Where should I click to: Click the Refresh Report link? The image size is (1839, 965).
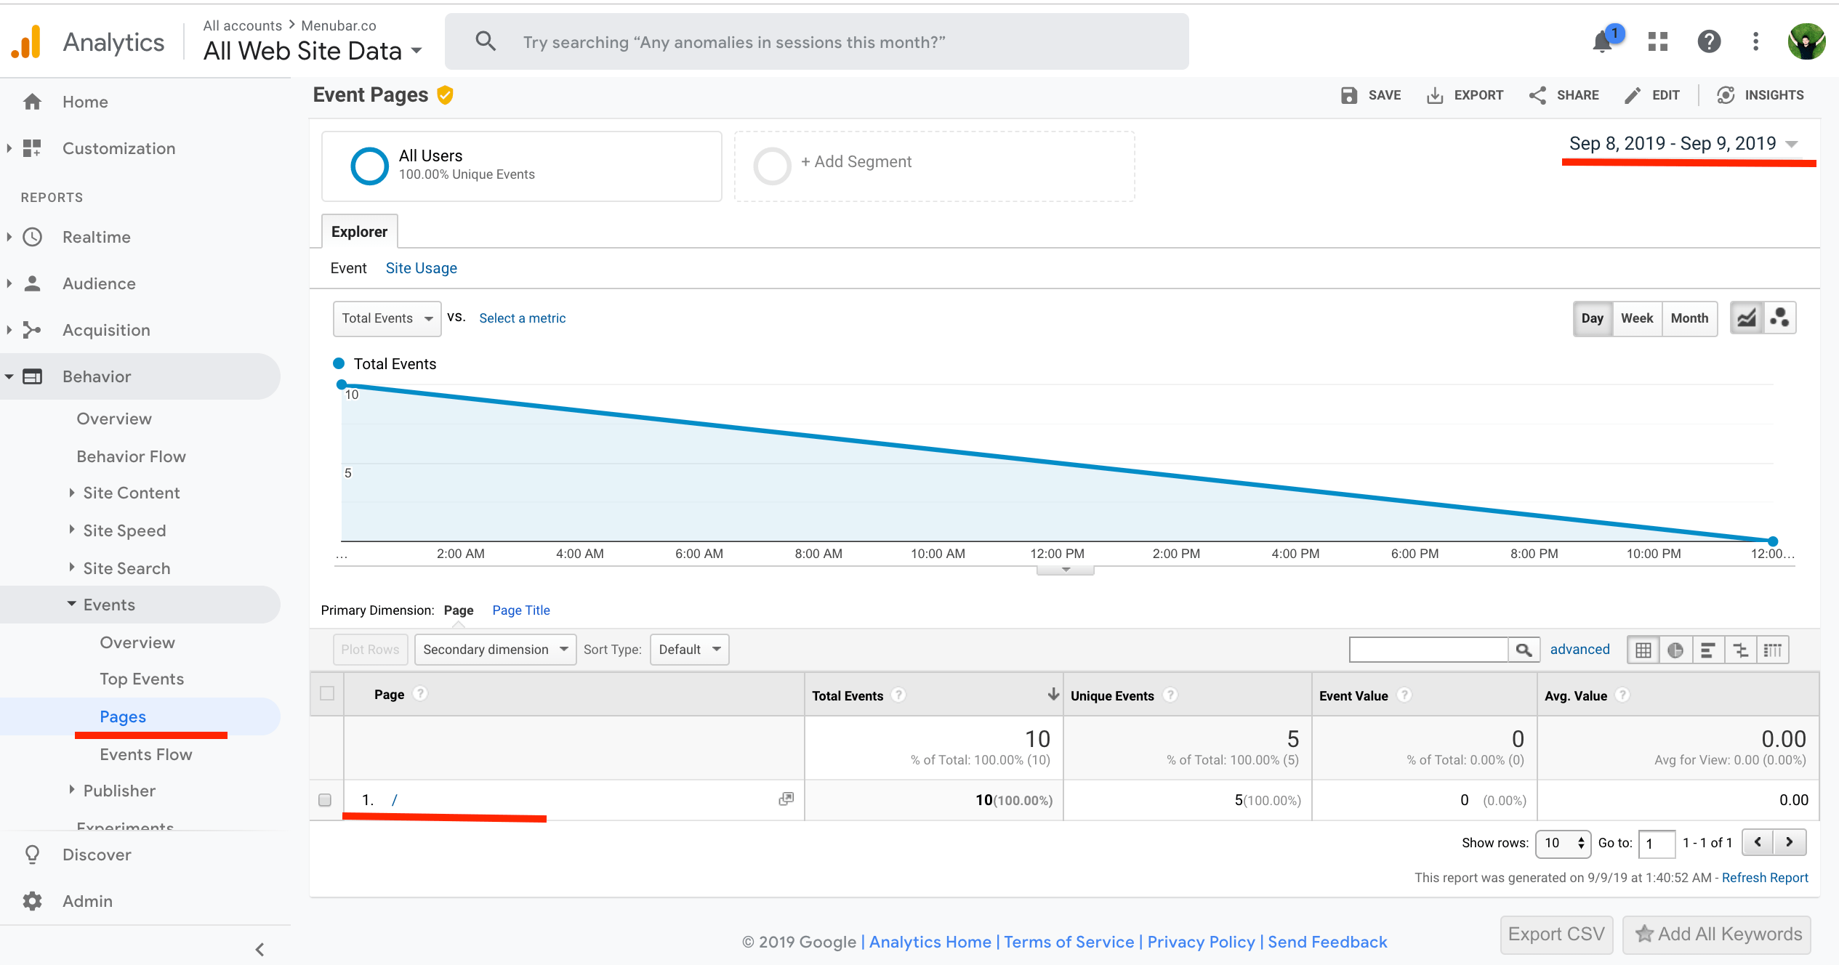tap(1764, 878)
